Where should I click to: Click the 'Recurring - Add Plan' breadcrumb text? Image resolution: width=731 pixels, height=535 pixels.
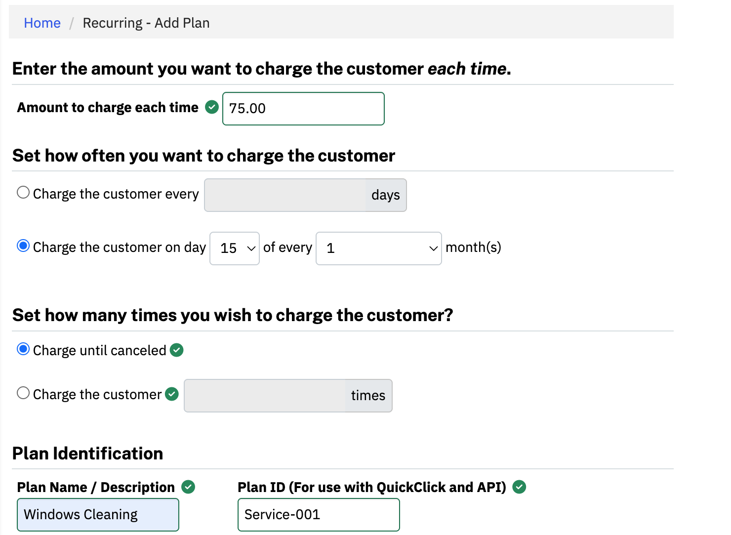tap(146, 23)
